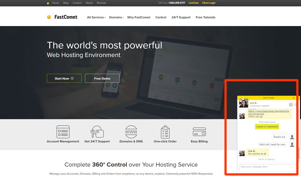This screenshot has width=301, height=176.
Task: Click the Account Management icon
Action: [63, 132]
